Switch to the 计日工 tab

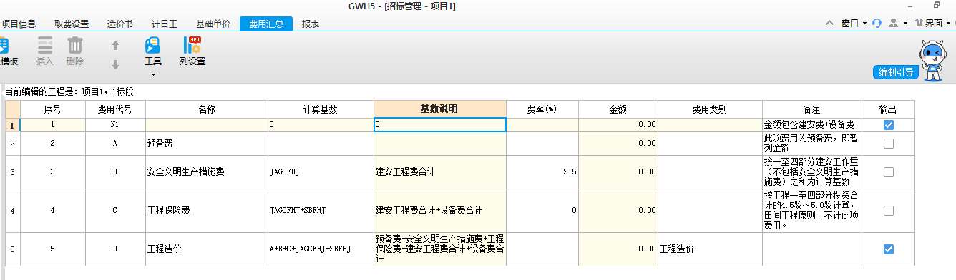point(164,24)
